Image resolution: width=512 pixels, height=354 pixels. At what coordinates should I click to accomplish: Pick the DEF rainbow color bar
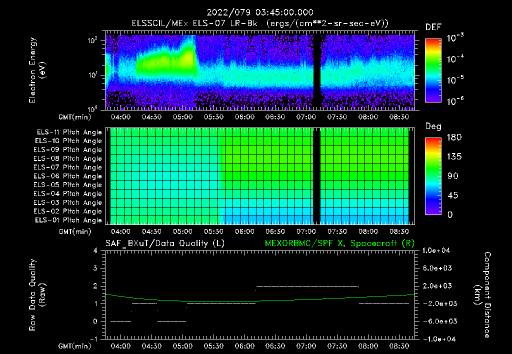coord(433,70)
